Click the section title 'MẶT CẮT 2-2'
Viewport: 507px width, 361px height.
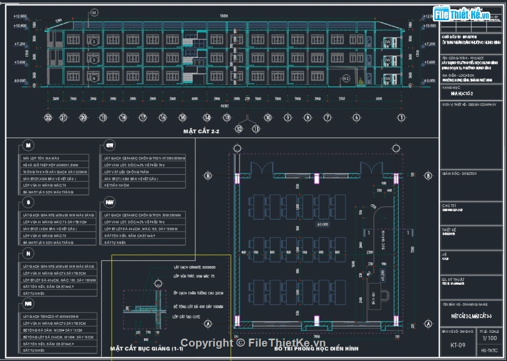201,131
